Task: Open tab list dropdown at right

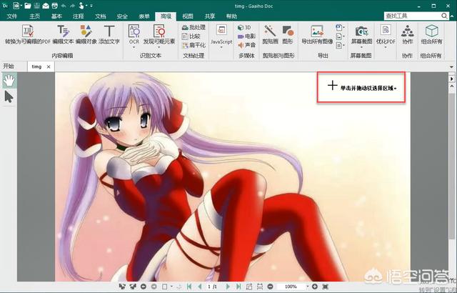Action: (x=451, y=66)
